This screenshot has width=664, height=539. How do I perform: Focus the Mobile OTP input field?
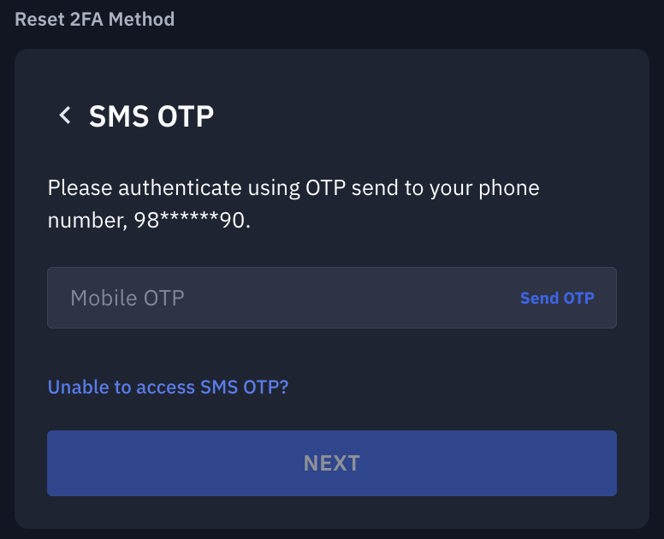point(282,299)
